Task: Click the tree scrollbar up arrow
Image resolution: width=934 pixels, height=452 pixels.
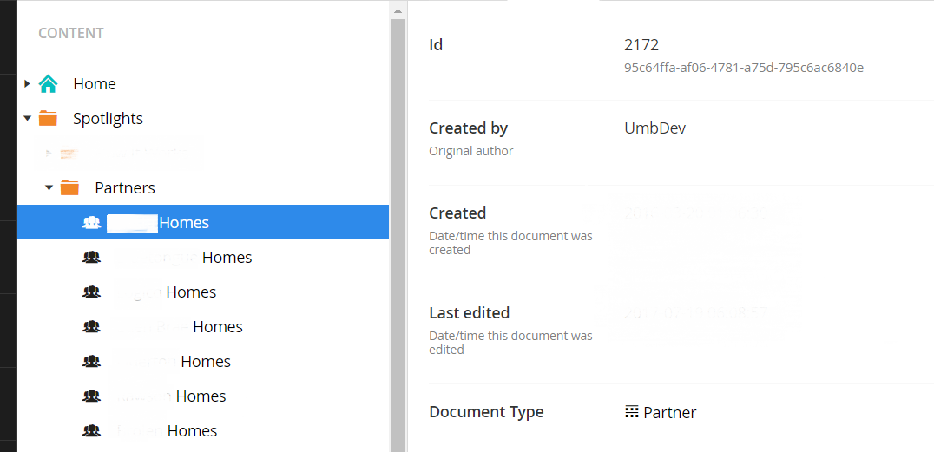Action: pyautogui.click(x=398, y=10)
